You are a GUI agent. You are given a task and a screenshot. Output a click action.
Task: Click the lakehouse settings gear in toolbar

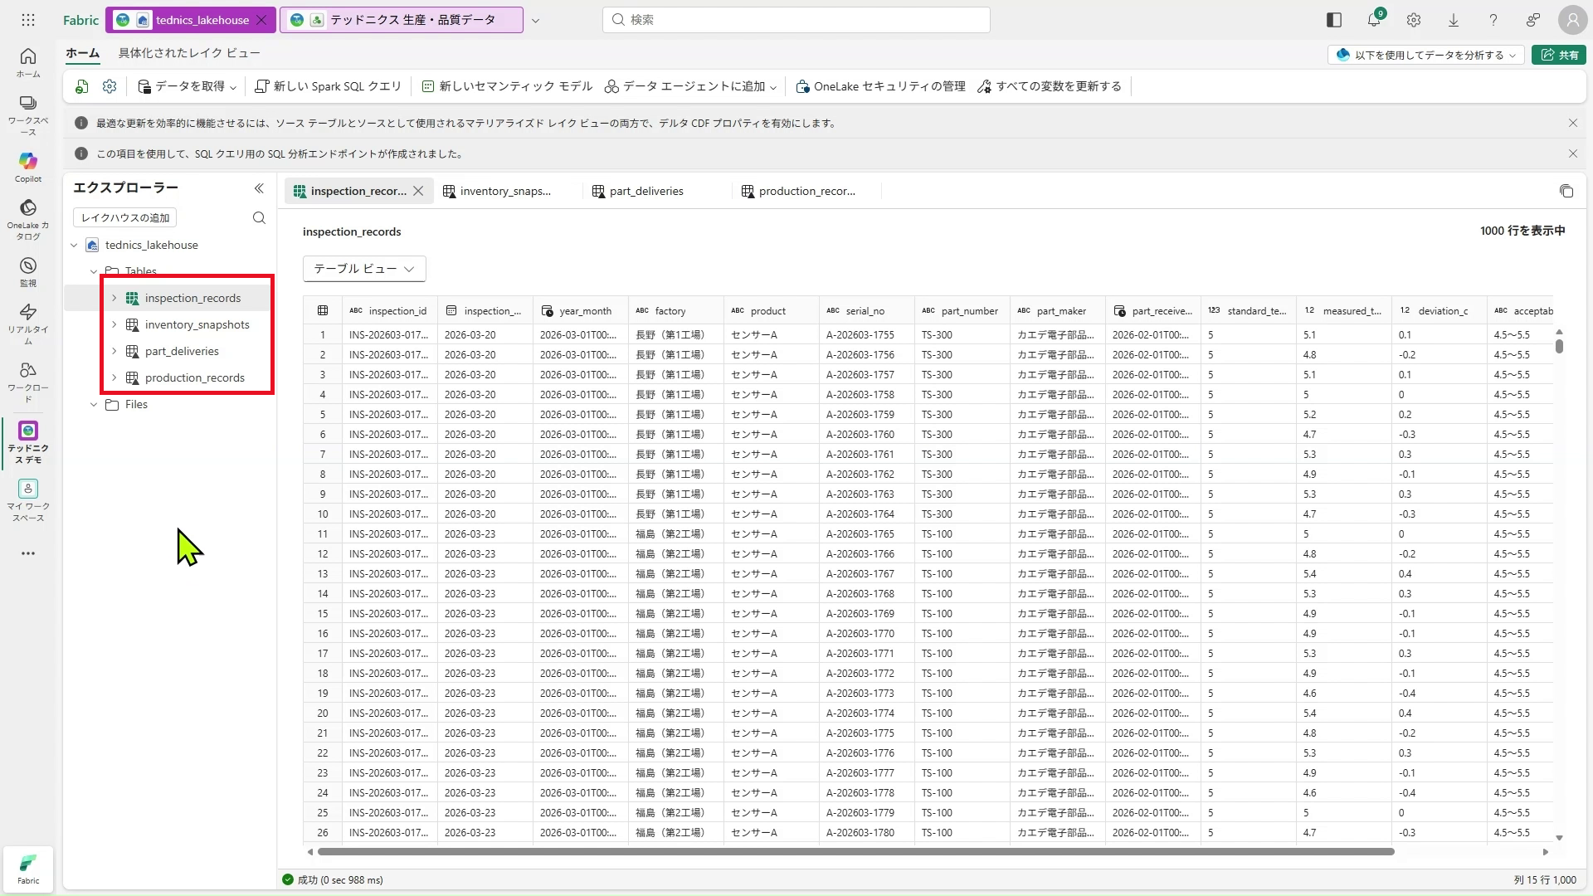110,86
